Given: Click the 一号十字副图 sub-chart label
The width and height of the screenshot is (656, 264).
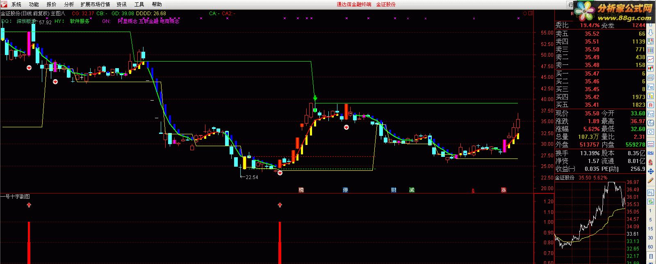Looking at the screenshot, I should click(x=15, y=196).
